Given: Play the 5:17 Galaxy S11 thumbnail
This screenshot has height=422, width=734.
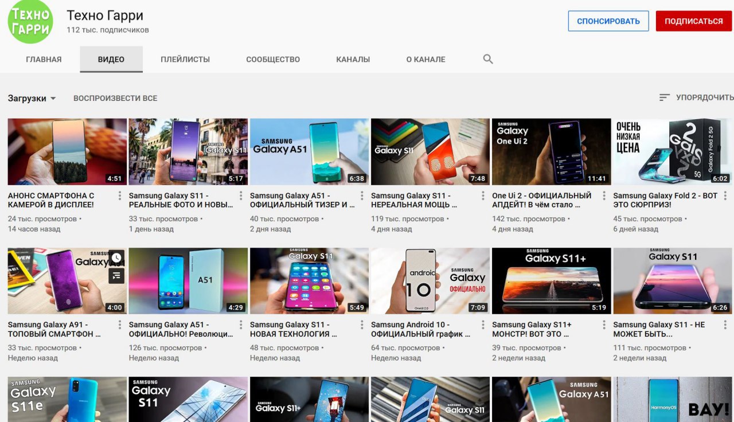Looking at the screenshot, I should pos(188,152).
